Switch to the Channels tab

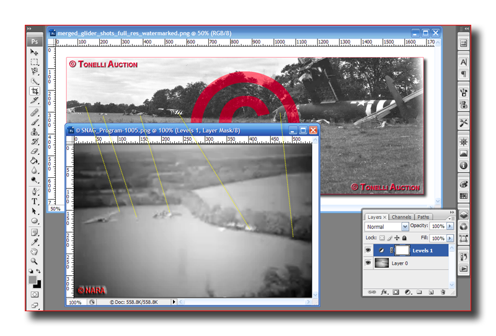[401, 217]
